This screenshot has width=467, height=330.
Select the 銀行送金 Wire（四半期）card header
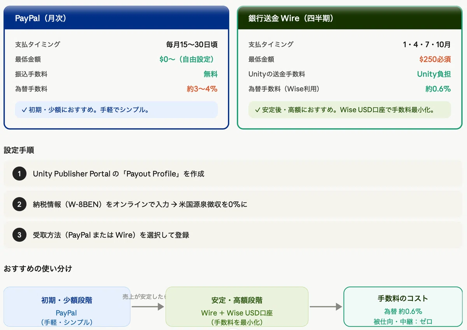pyautogui.click(x=350, y=18)
